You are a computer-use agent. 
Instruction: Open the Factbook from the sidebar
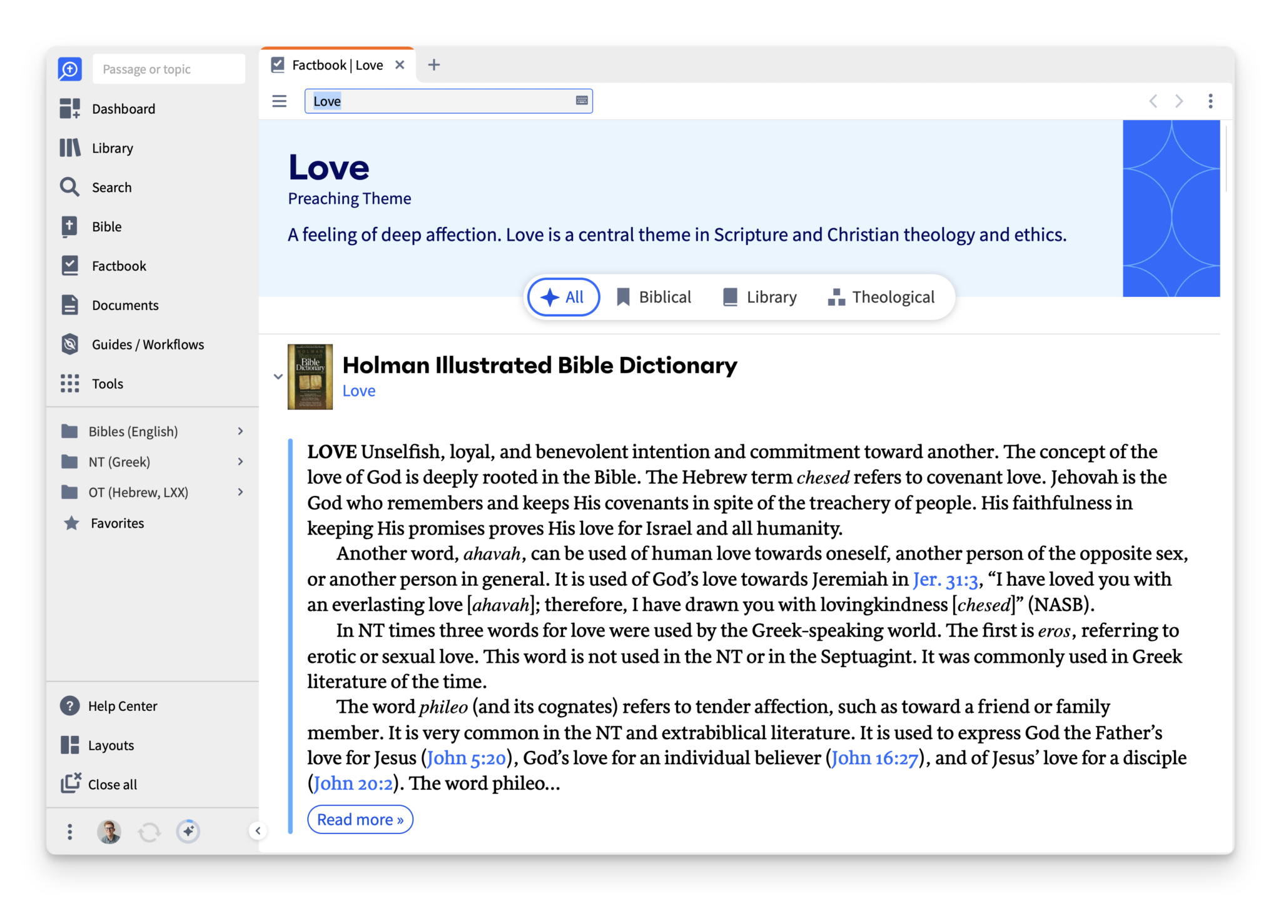pyautogui.click(x=118, y=265)
